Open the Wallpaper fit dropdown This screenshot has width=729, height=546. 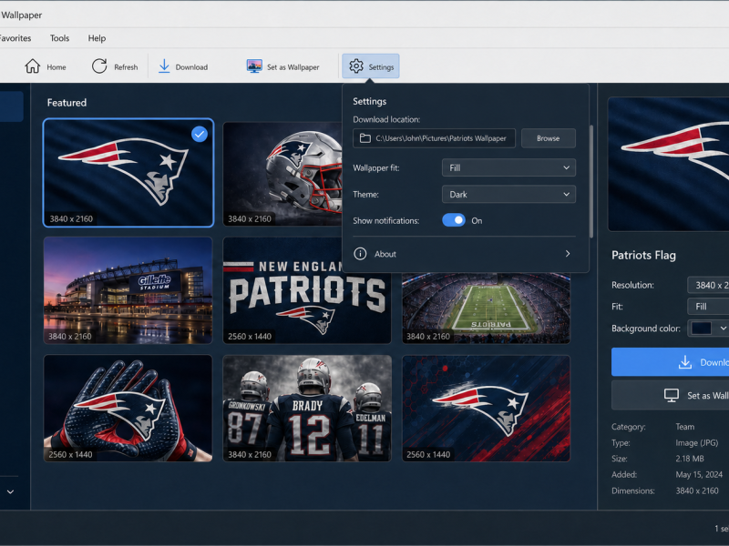(x=508, y=167)
